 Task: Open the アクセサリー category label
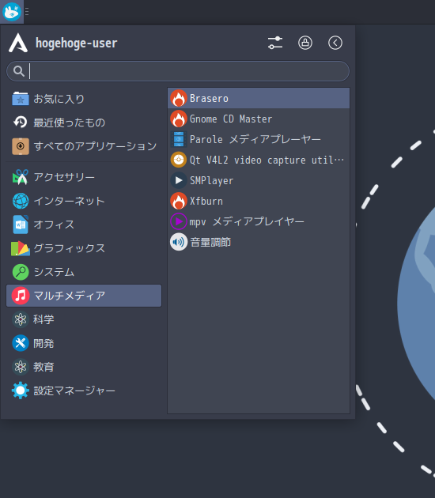tap(64, 177)
